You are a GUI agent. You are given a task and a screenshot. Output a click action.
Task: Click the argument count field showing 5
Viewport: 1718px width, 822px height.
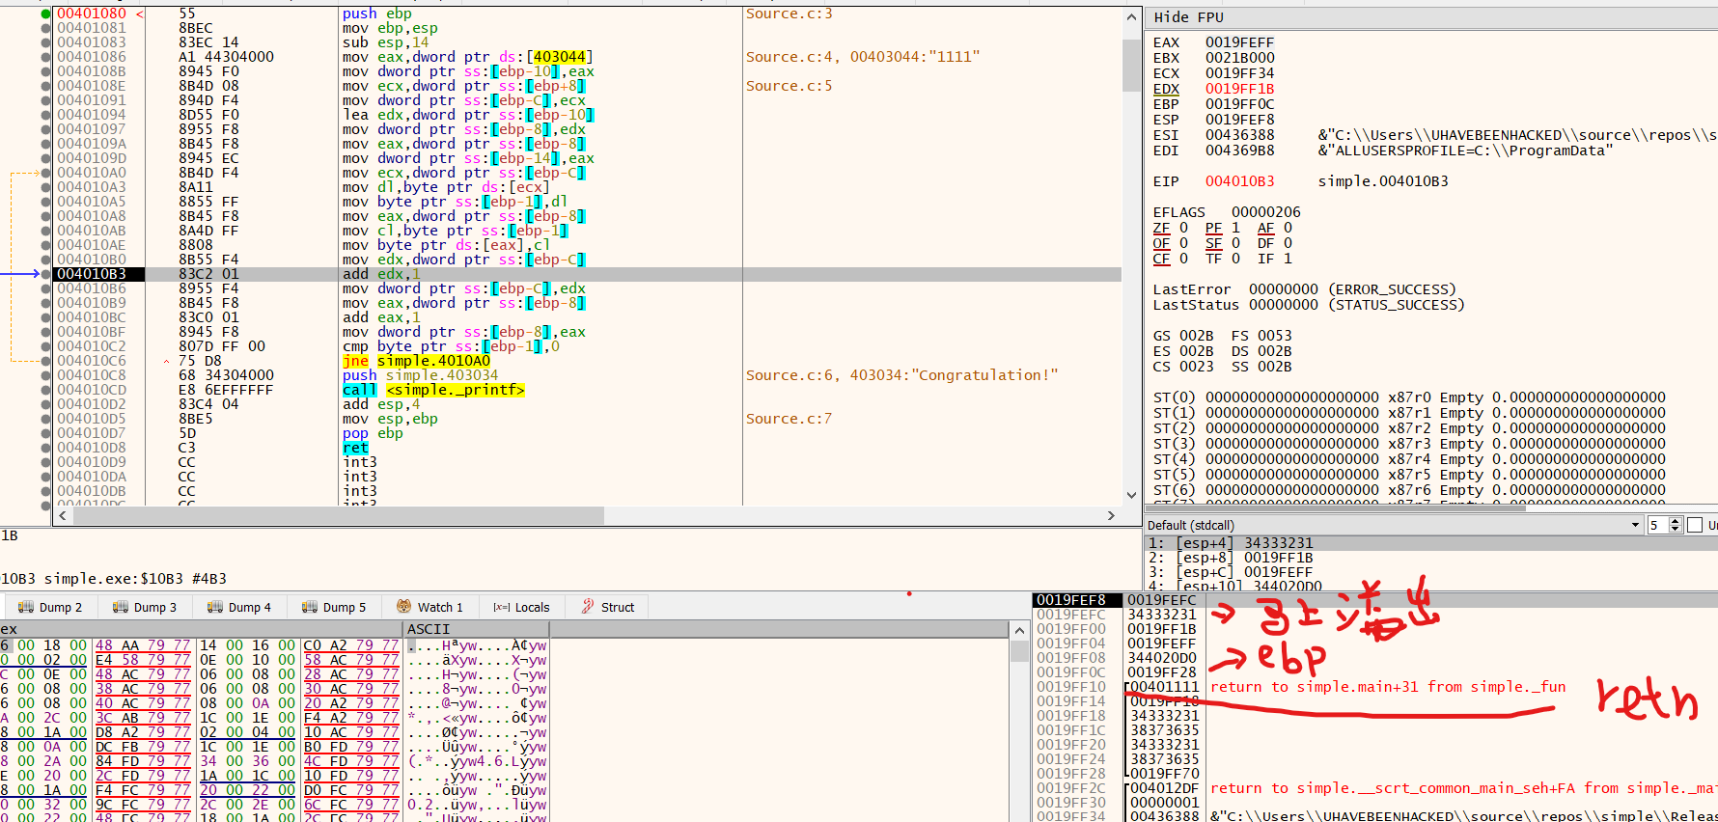coord(1657,525)
